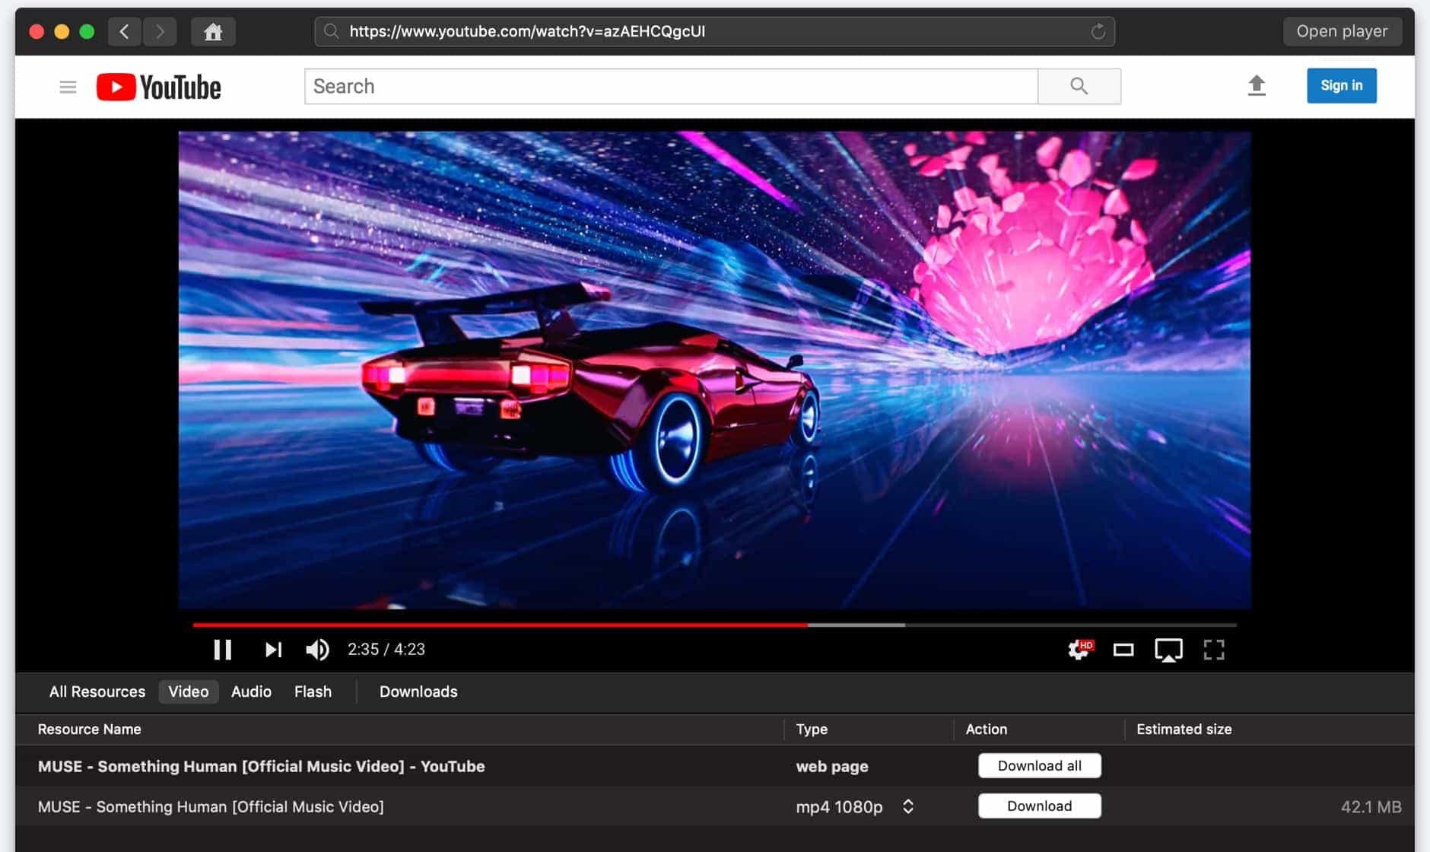Click the Sign in button
Viewport: 1430px width, 852px height.
(1341, 86)
